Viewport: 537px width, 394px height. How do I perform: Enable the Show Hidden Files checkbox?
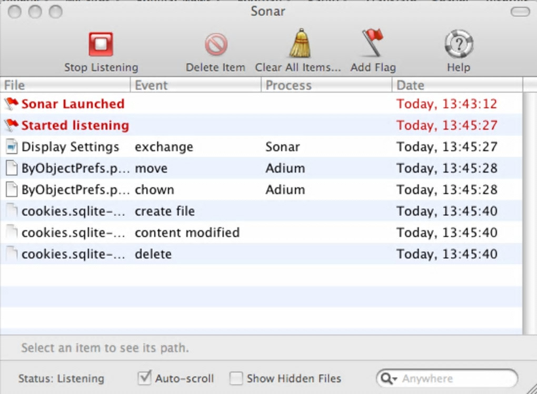pyautogui.click(x=237, y=378)
